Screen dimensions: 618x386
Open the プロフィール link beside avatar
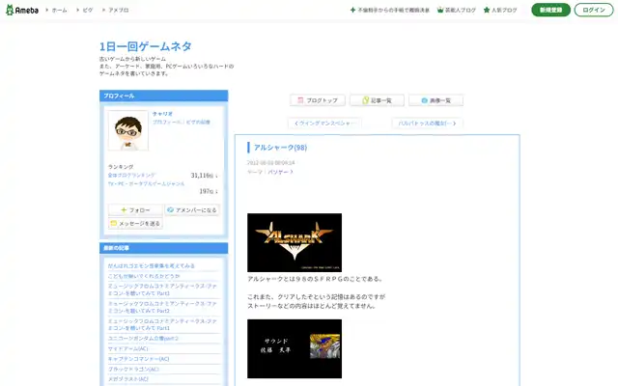click(x=166, y=123)
